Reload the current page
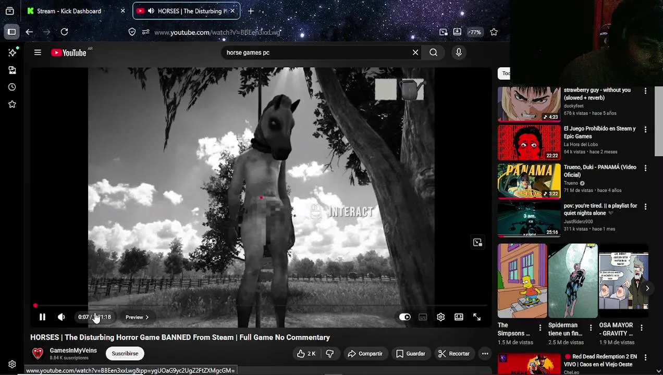 pyautogui.click(x=64, y=32)
